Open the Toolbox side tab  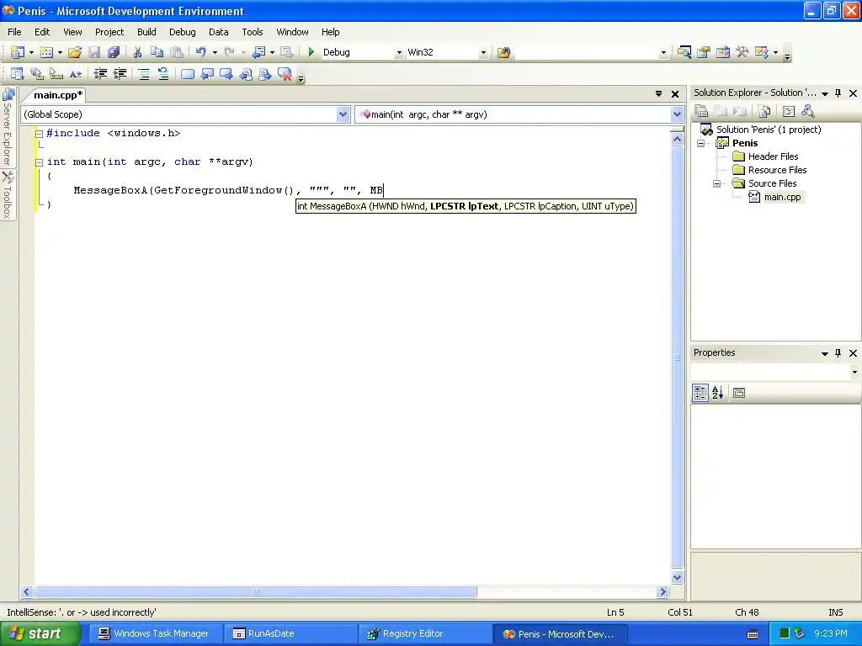[x=8, y=195]
